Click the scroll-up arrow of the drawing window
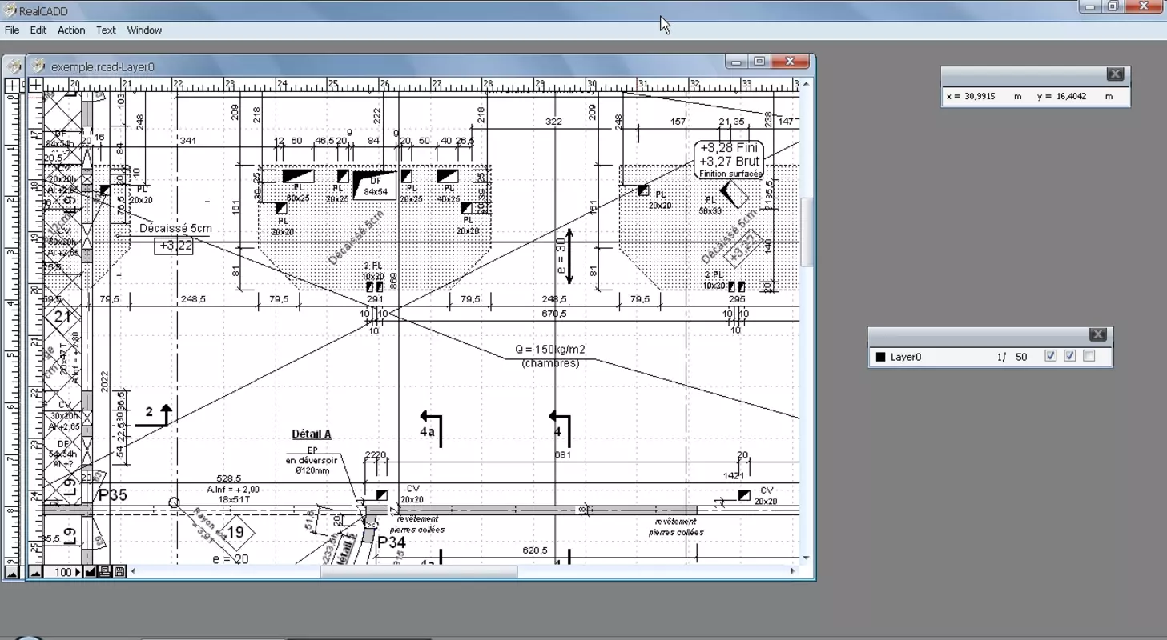The image size is (1167, 640). (807, 84)
